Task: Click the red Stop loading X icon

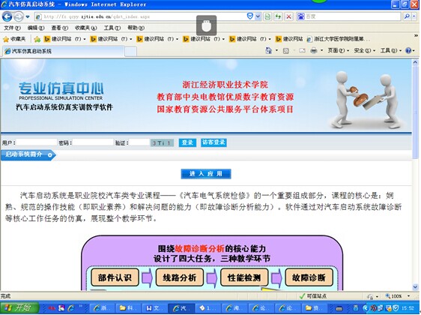Action: coord(288,16)
